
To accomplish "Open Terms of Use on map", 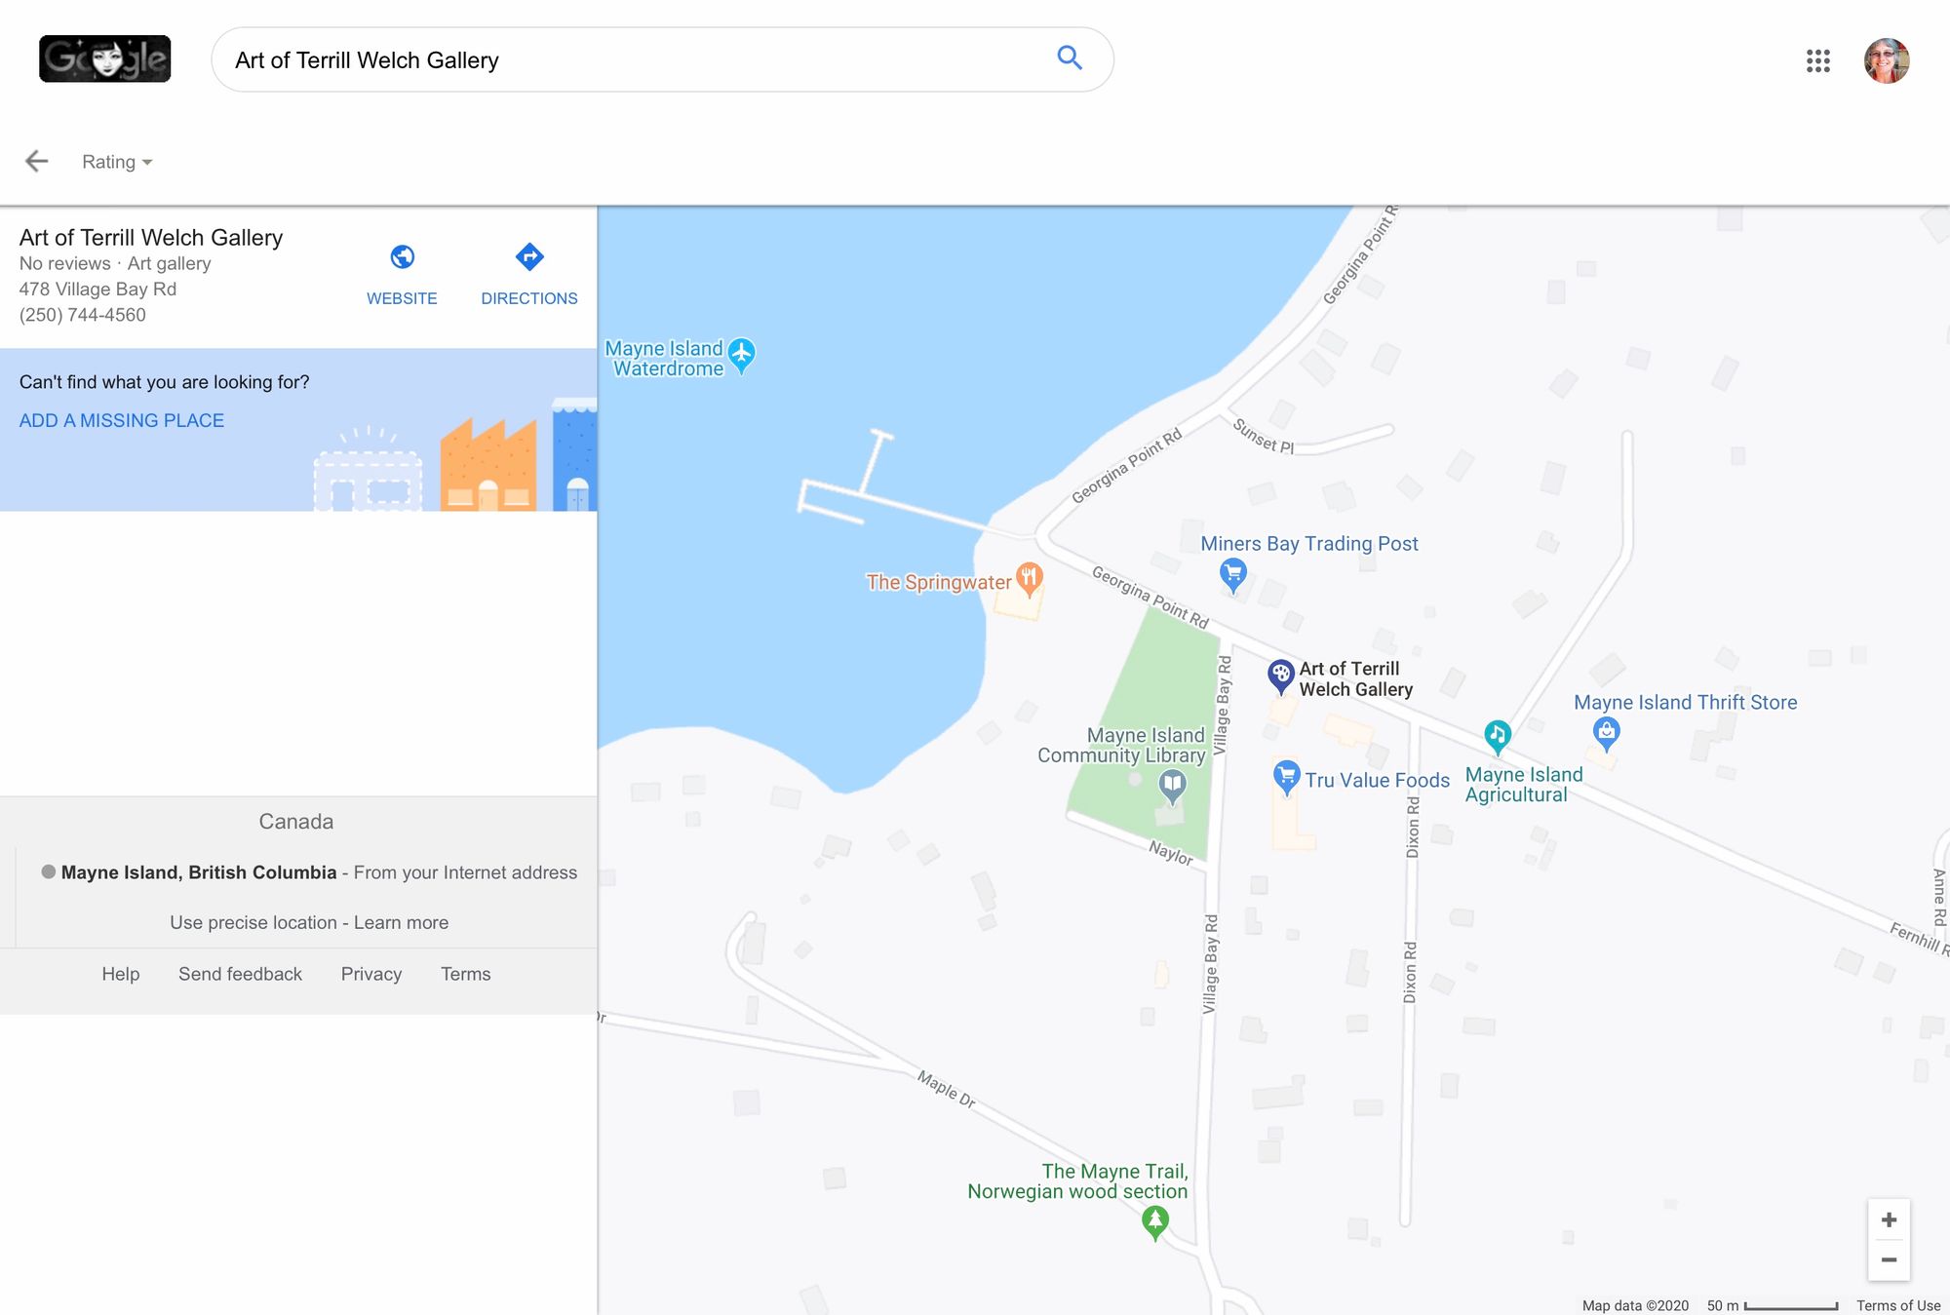I will click(1897, 1305).
